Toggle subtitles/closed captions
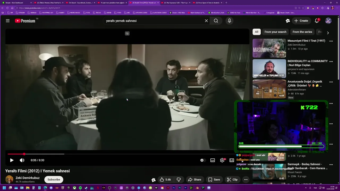 click(x=212, y=160)
